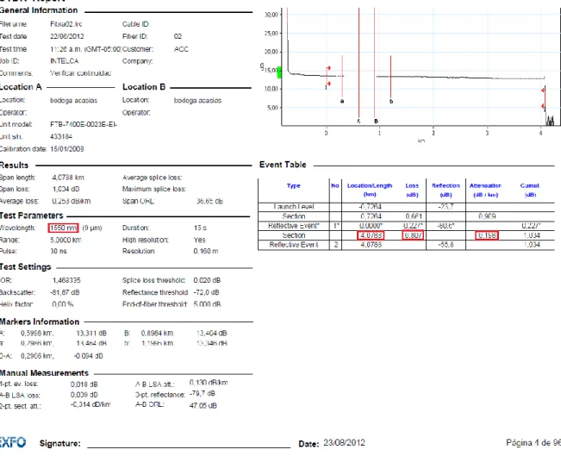This screenshot has width=561, height=456.
Task: Select the section loss 0,661
Action: click(x=414, y=216)
